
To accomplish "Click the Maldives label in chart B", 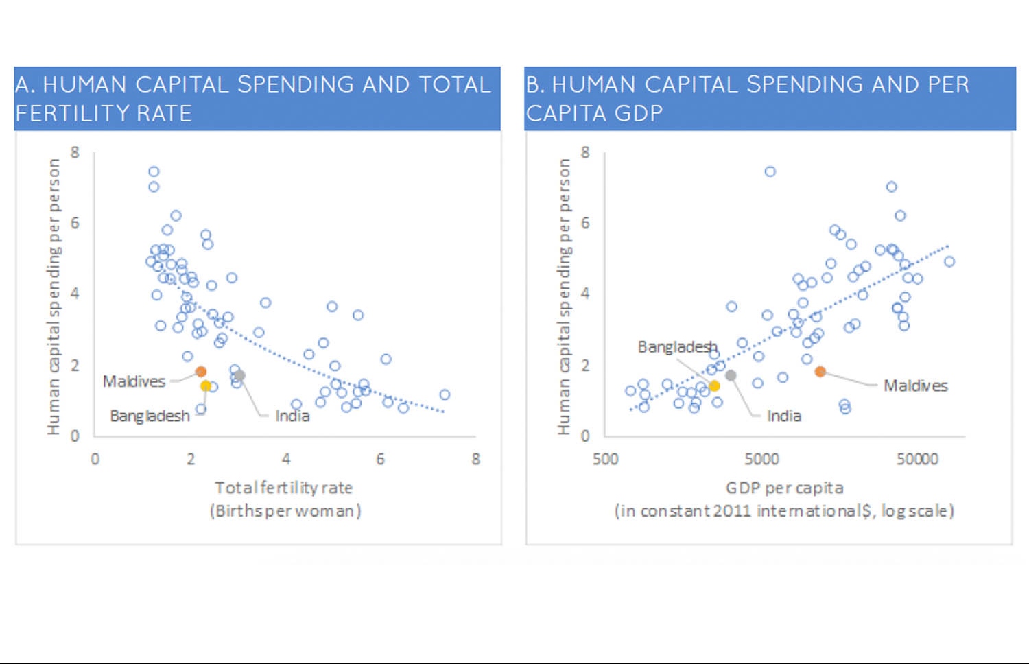I will 915,386.
